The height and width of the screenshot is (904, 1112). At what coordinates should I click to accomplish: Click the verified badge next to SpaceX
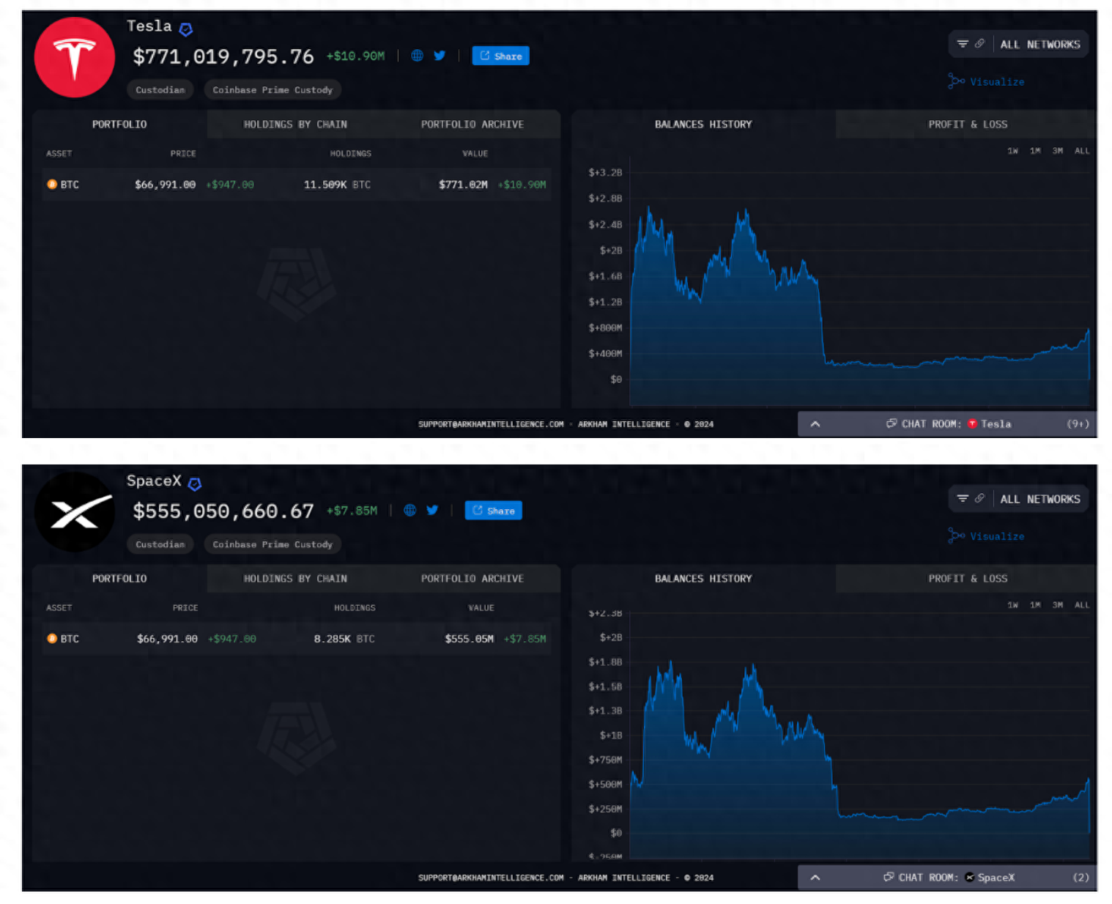[195, 484]
